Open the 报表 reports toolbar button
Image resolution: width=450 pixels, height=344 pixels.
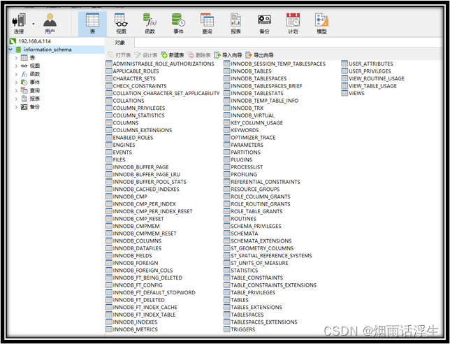[x=235, y=24]
